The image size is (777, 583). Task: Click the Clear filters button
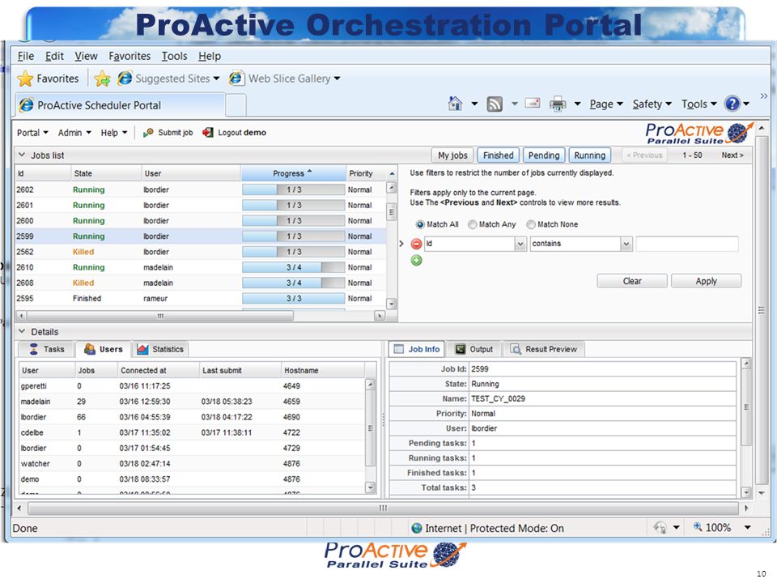(632, 281)
